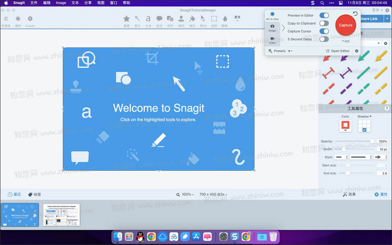The width and height of the screenshot is (392, 245).
Task: Click the tool properties help question mark
Action: 387,108
